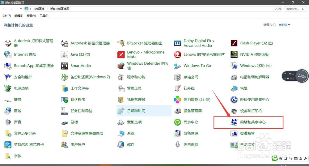The height and width of the screenshot is (166, 309).
Task: Click the 设备管理器 icon
Action: [x=178, y=111]
